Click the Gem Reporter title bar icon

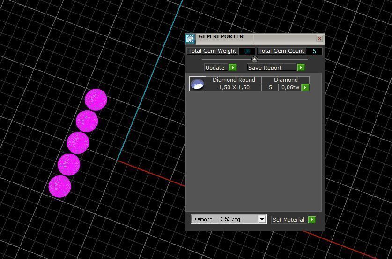point(190,39)
